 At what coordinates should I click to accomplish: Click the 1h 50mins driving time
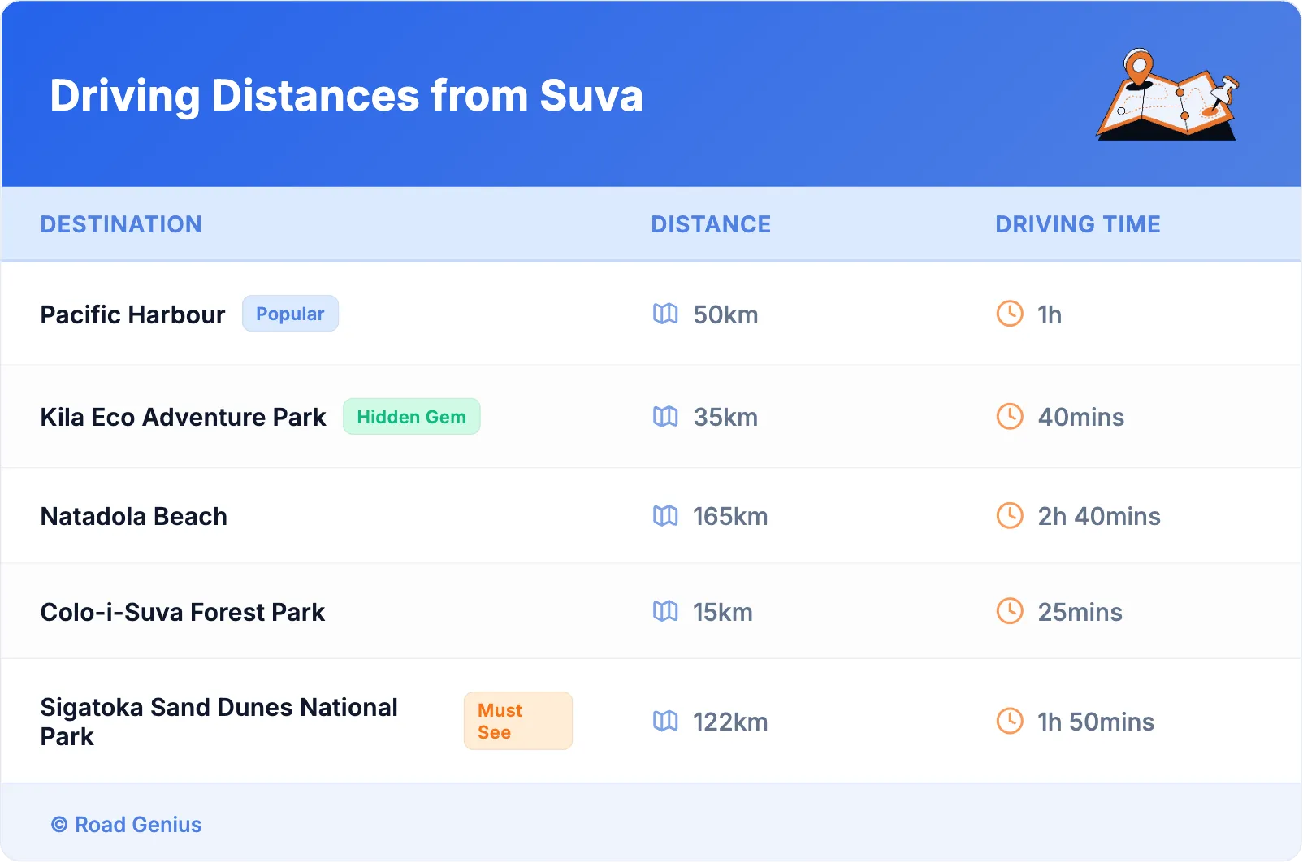(x=1096, y=722)
